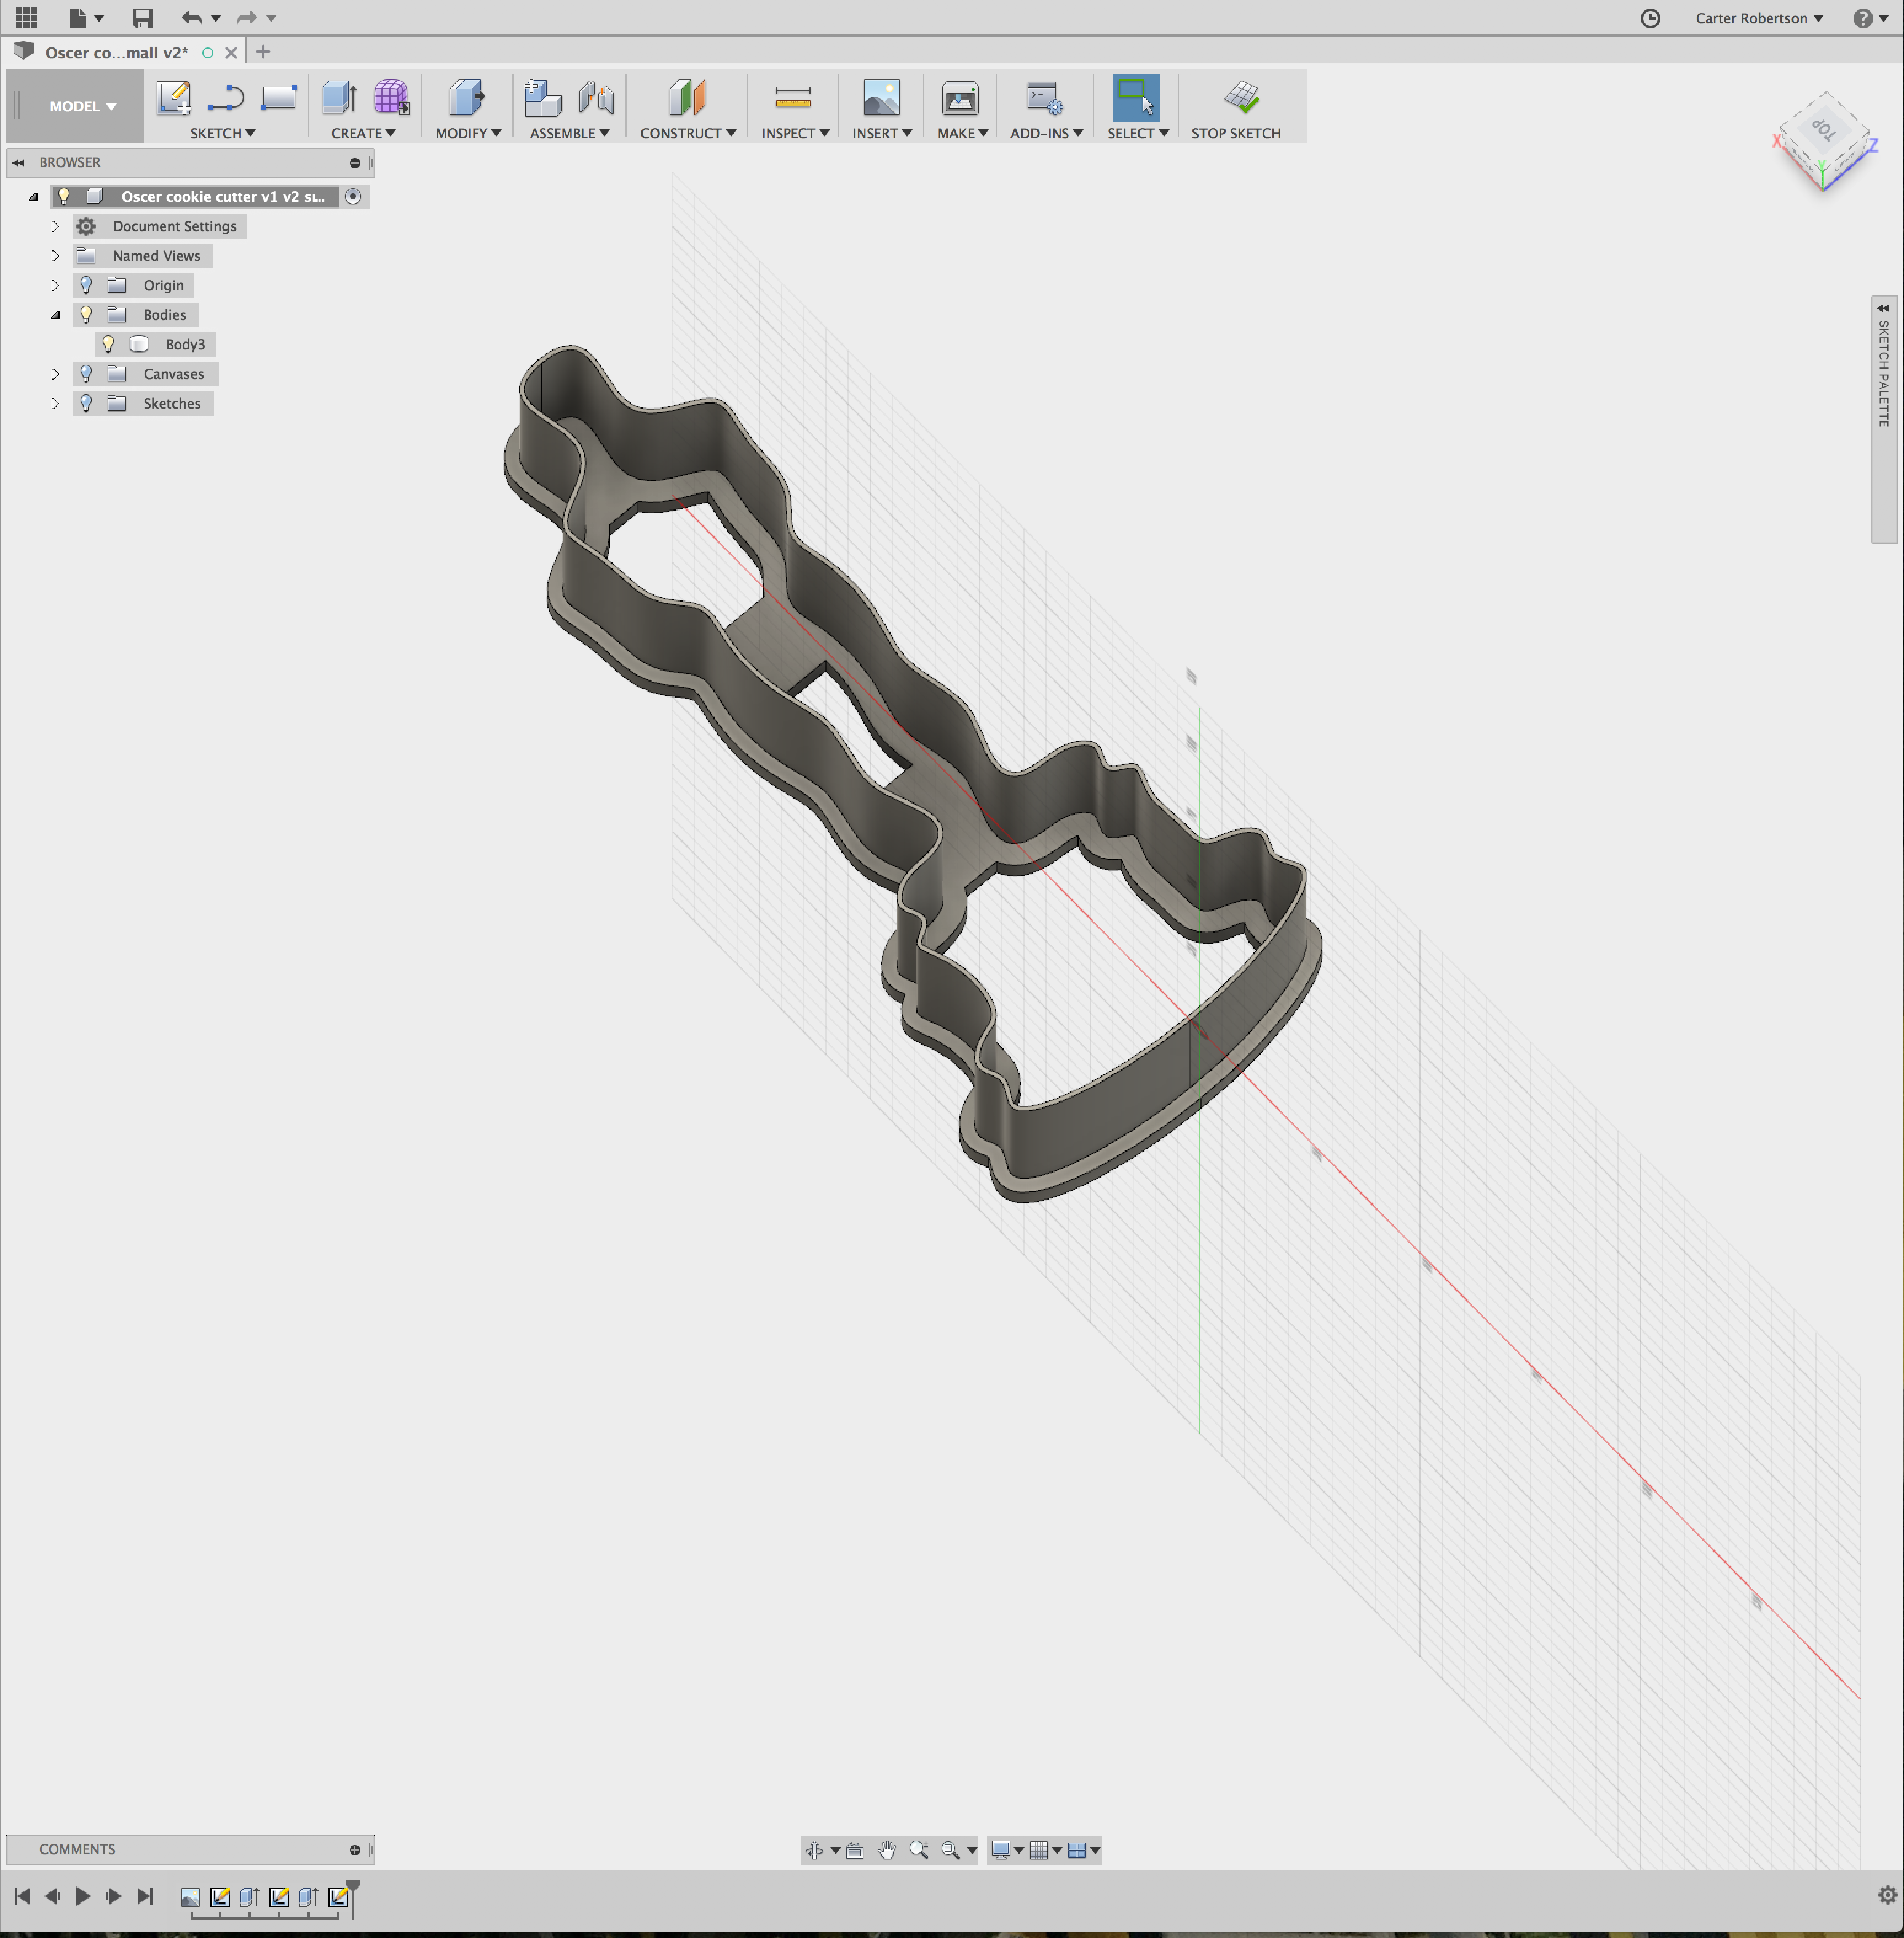Add a new document tab
Screen dimensions: 1904x1938
(x=263, y=51)
